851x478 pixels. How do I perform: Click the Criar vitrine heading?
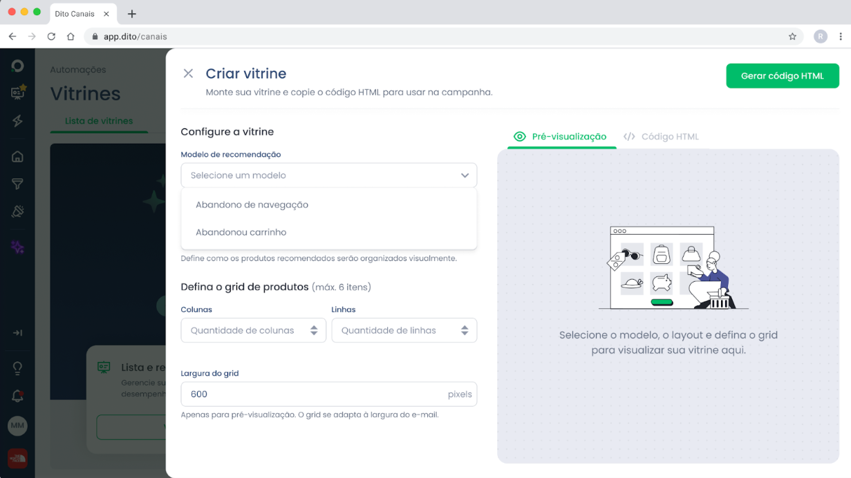point(246,73)
